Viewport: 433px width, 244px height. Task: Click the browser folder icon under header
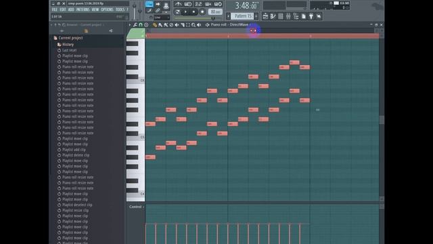[86, 30]
